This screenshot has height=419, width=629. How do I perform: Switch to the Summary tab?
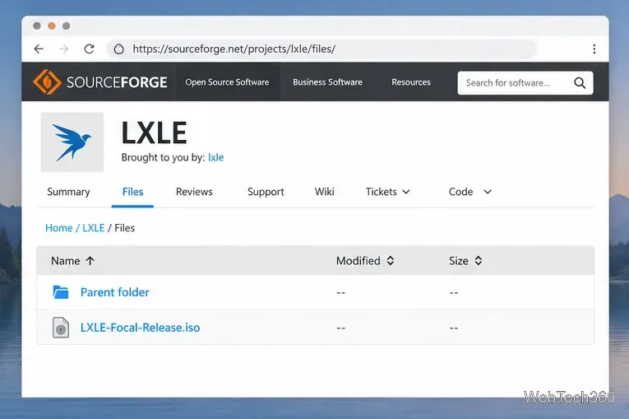[x=68, y=192]
